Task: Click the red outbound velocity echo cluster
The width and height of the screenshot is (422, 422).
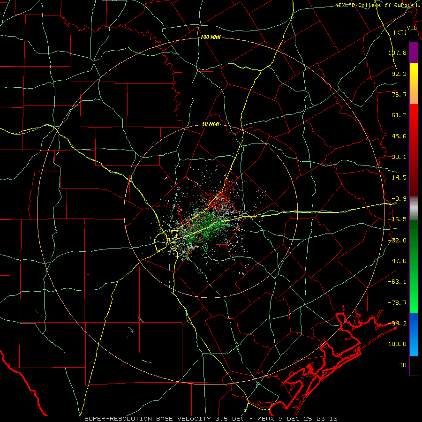Action: (x=223, y=195)
